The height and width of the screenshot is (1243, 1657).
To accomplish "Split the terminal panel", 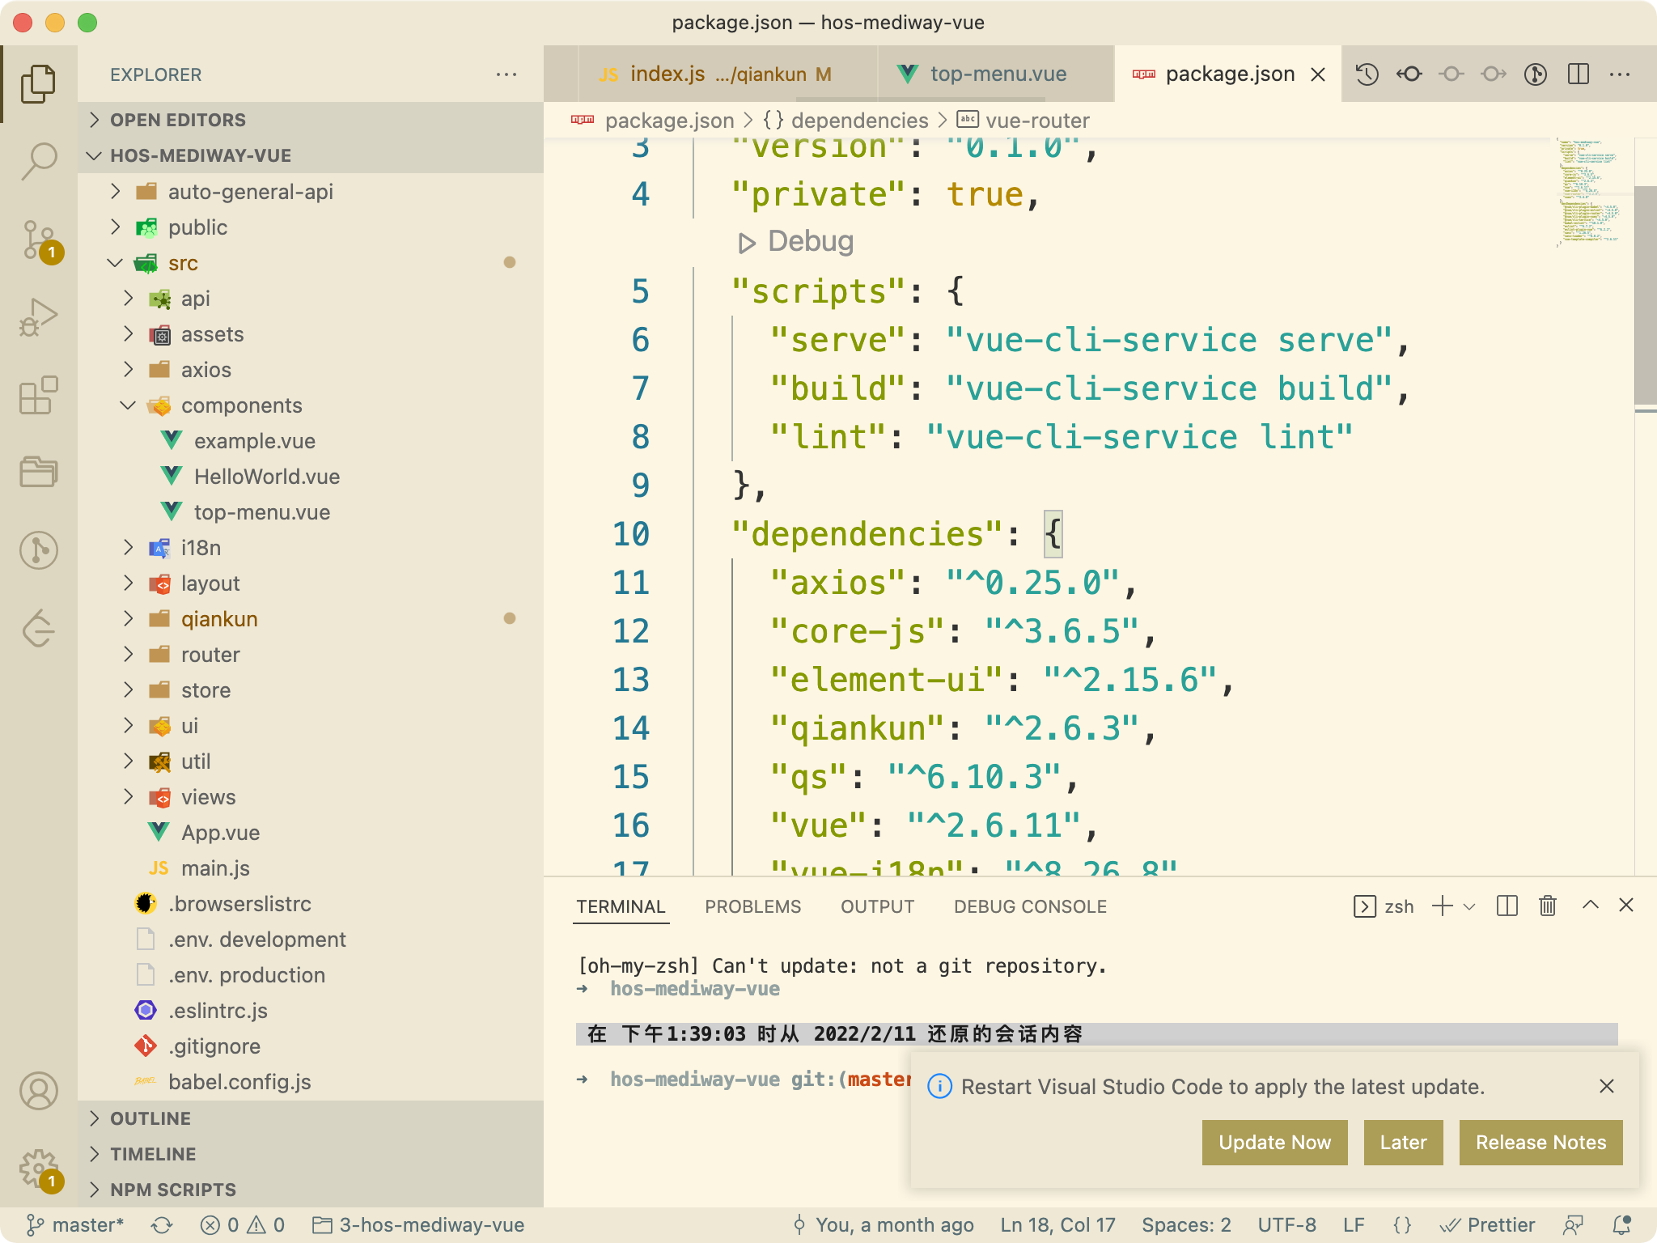I will 1507,906.
